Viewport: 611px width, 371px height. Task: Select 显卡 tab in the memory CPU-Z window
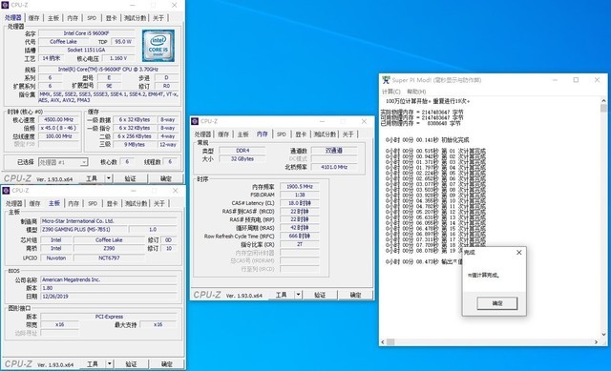coord(301,134)
